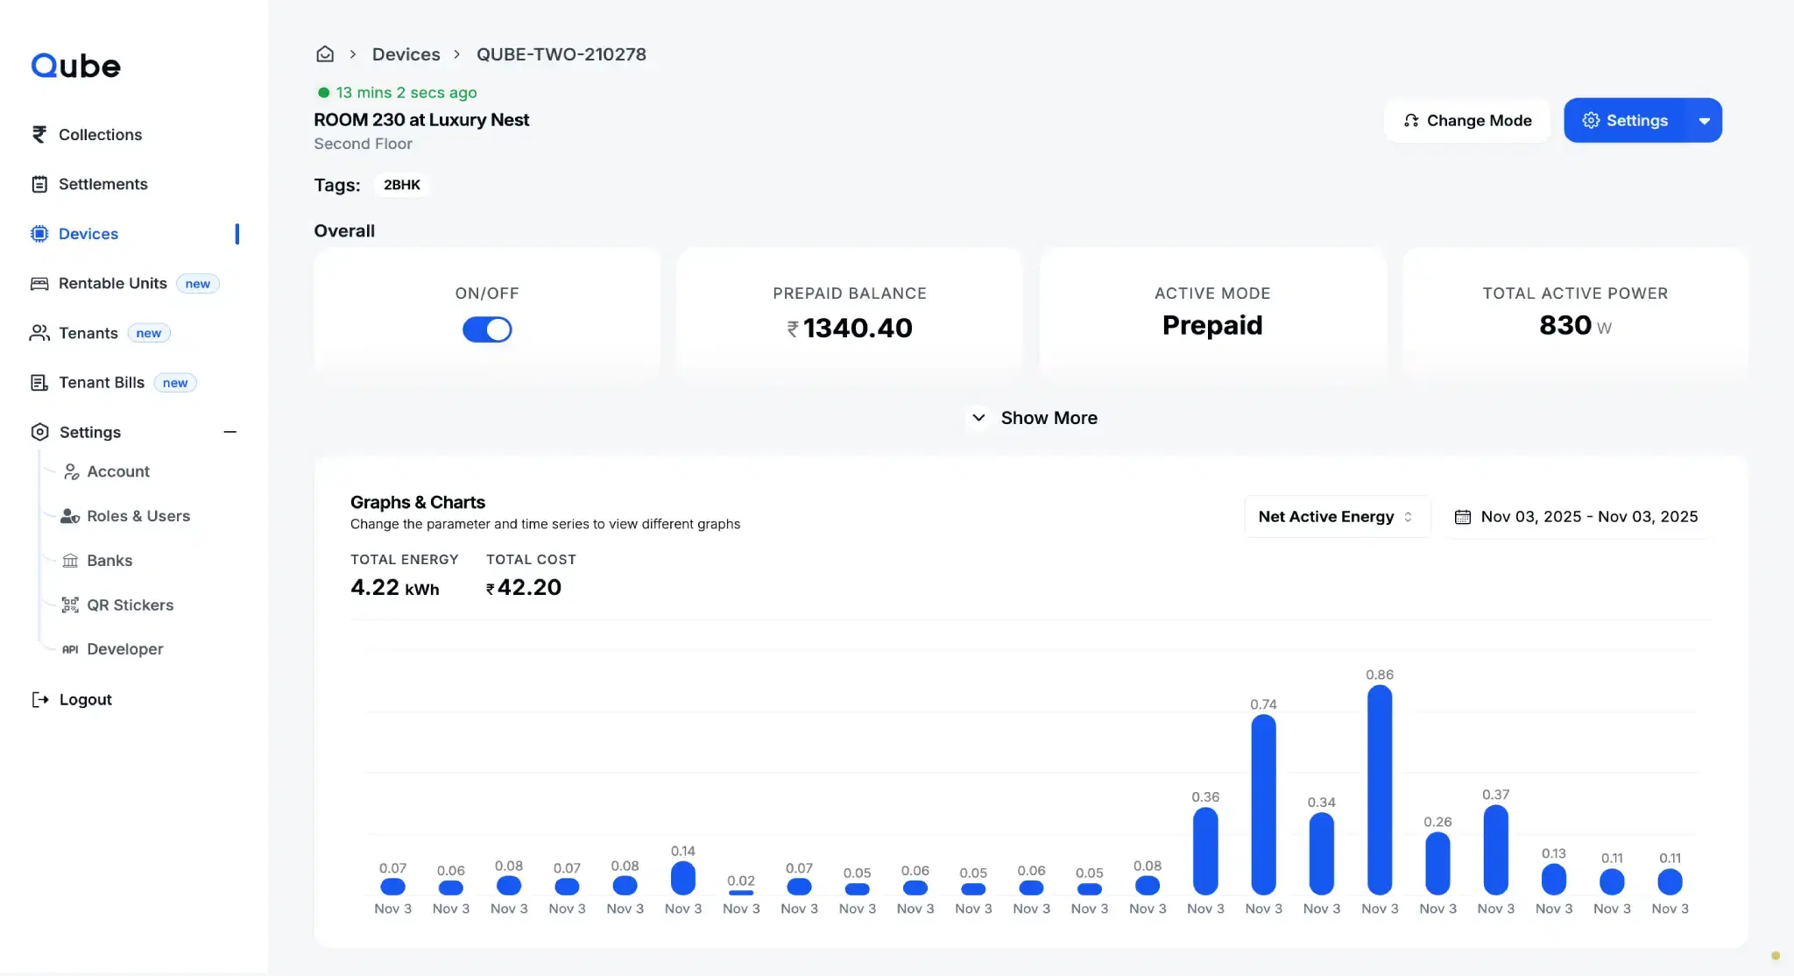Click the 0.37 bar in chart

1496,850
